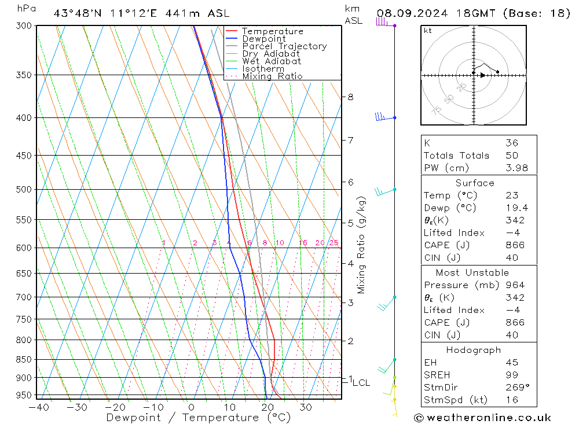The height and width of the screenshot is (424, 579).
Task: Click the '-40' temperature axis label
Action: [x=39, y=407]
